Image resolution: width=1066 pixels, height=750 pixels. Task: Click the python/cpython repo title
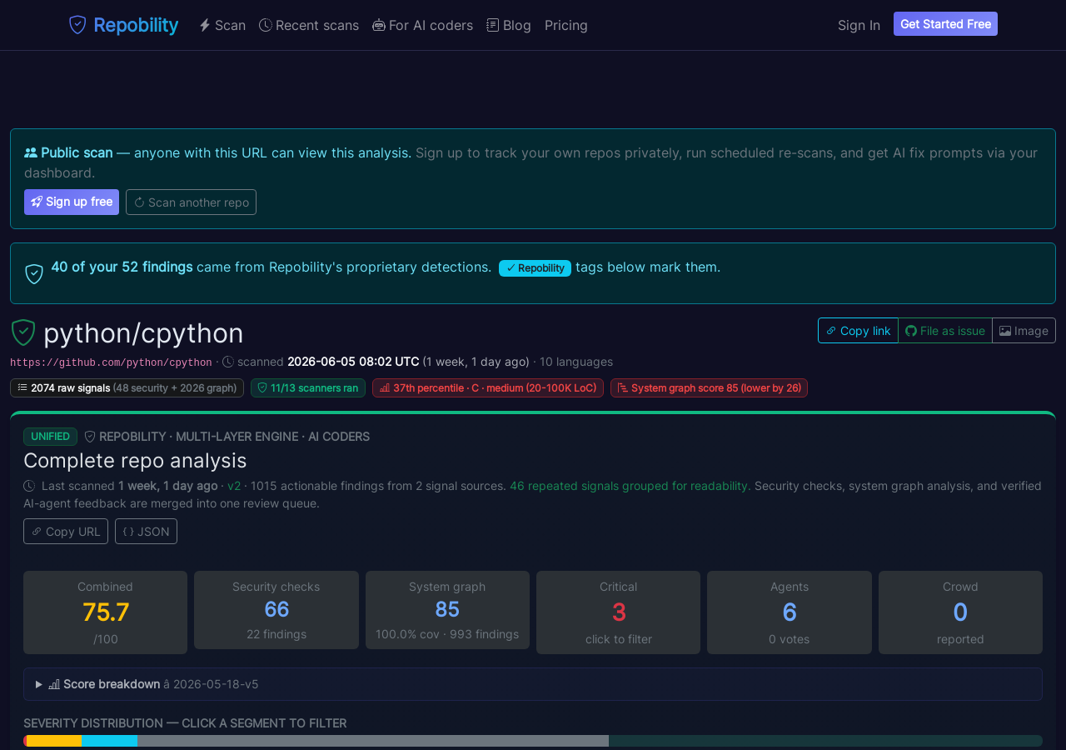(143, 333)
